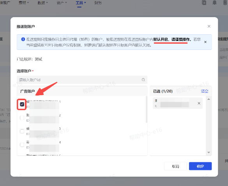The height and width of the screenshot is (186, 228).
Task: Check the second ad account checkbox
Action: tap(22, 118)
